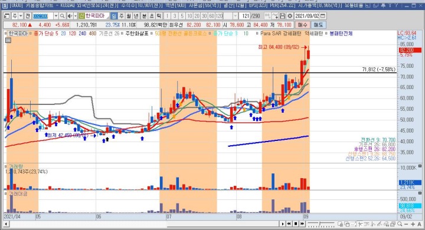Open chart settings gear icon
425x230 pixels.
pos(290,16)
